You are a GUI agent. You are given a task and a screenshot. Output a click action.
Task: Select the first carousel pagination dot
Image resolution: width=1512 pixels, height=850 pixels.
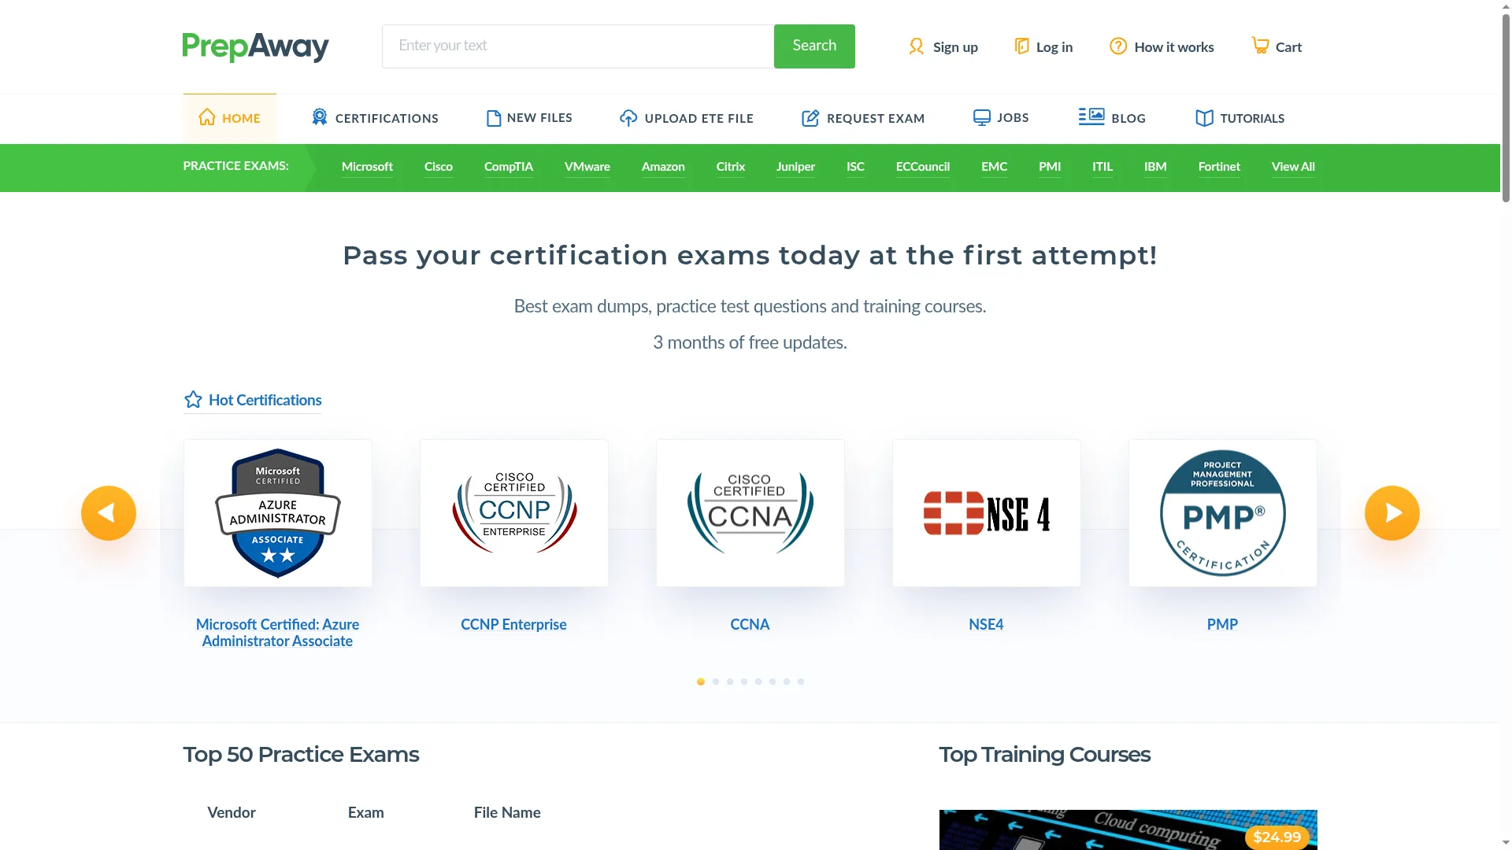click(701, 682)
